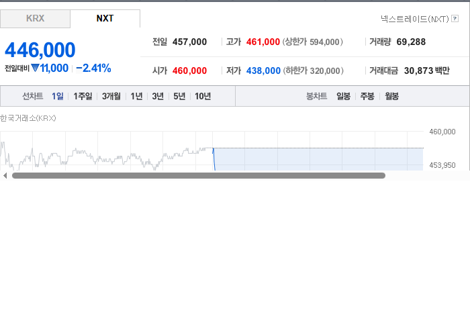470x329 pixels.
Task: Click the 거래량 value 69,288
Action: [x=411, y=42]
